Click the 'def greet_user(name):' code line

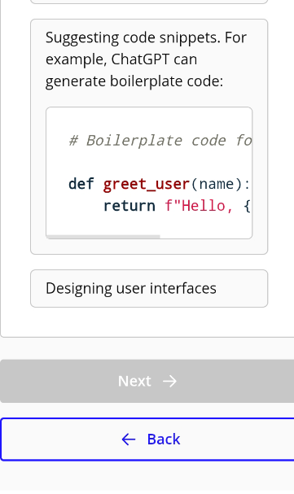pyautogui.click(x=159, y=184)
